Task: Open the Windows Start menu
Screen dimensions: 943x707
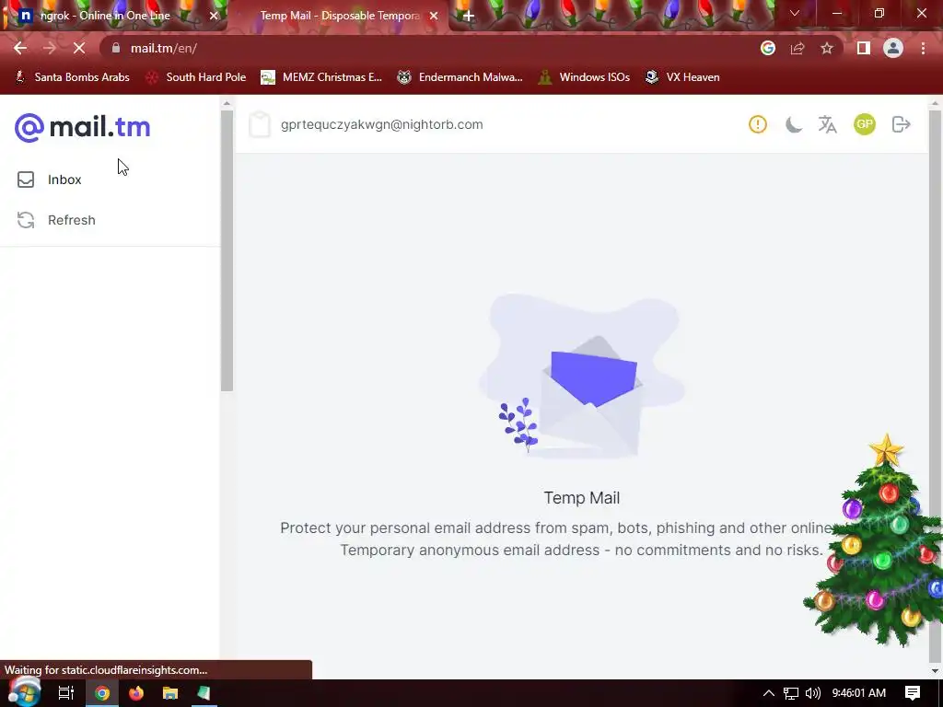Action: (24, 691)
